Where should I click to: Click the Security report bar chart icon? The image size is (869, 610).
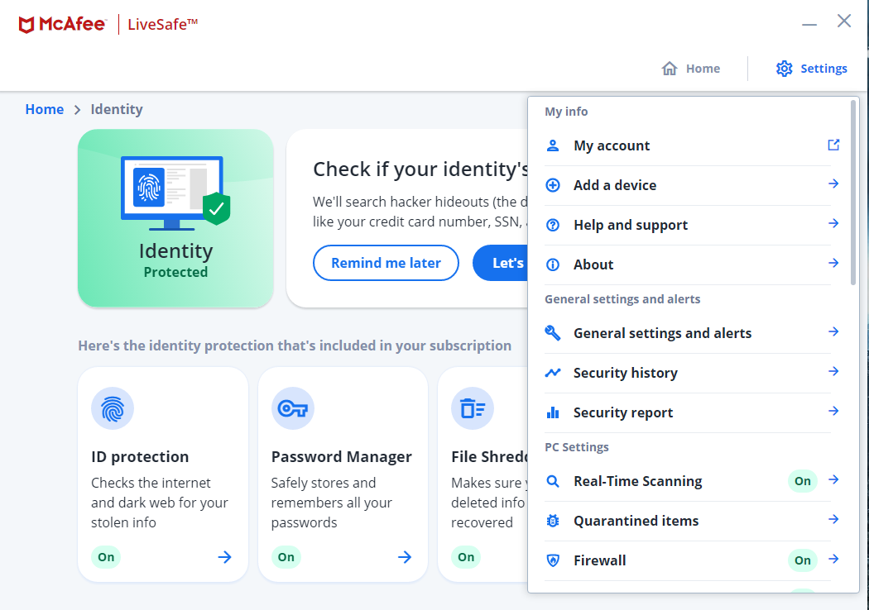[553, 412]
